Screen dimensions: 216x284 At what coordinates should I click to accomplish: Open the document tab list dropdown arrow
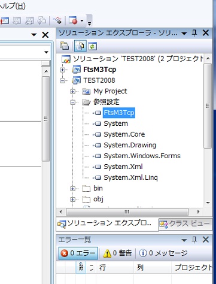34,35
